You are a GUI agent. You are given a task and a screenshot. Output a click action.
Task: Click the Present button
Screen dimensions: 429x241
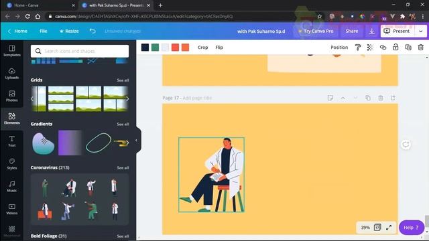pyautogui.click(x=397, y=31)
